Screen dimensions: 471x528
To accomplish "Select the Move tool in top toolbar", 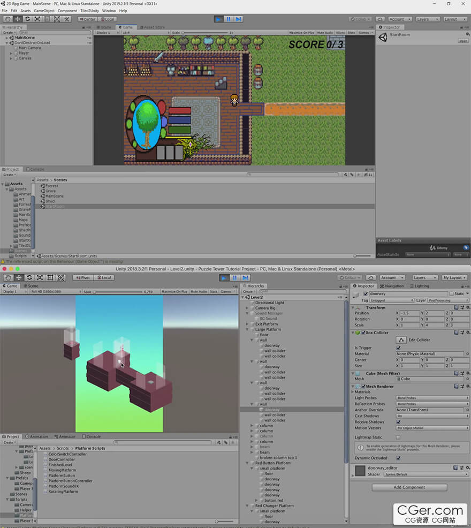I will click(18, 19).
